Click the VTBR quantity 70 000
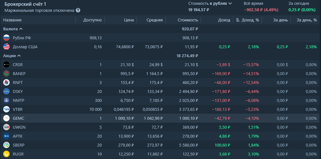The height and width of the screenshot is (159, 321). coord(96,109)
